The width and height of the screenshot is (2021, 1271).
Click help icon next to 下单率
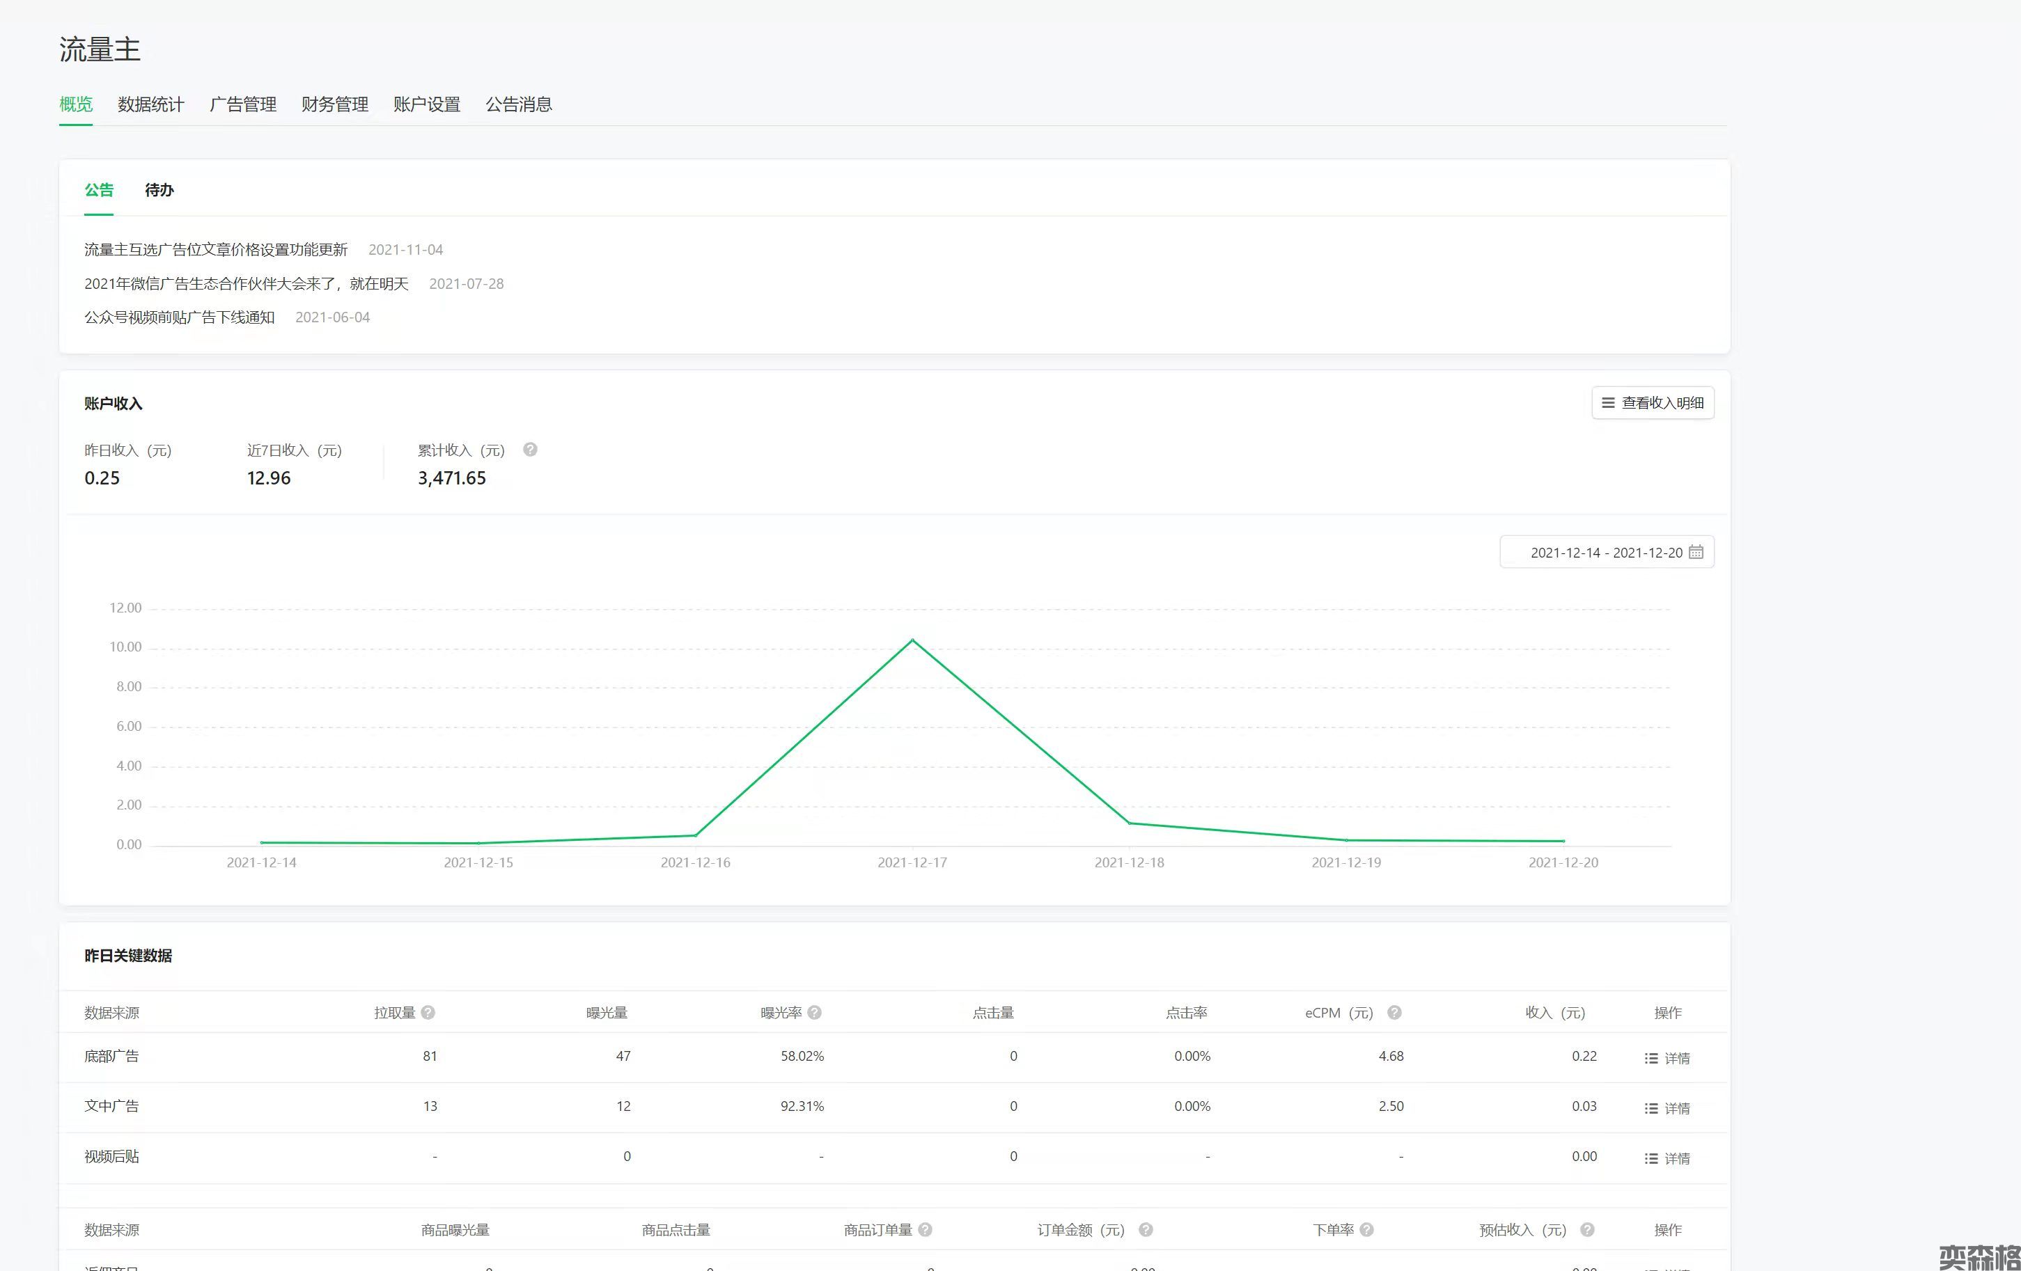pos(1366,1230)
